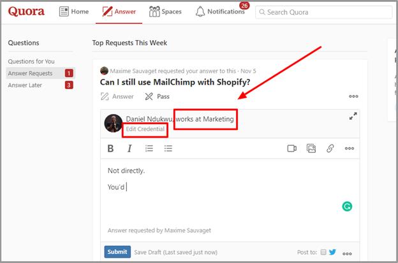This screenshot has width=398, height=263.
Task: Pass on this question
Action: click(157, 97)
